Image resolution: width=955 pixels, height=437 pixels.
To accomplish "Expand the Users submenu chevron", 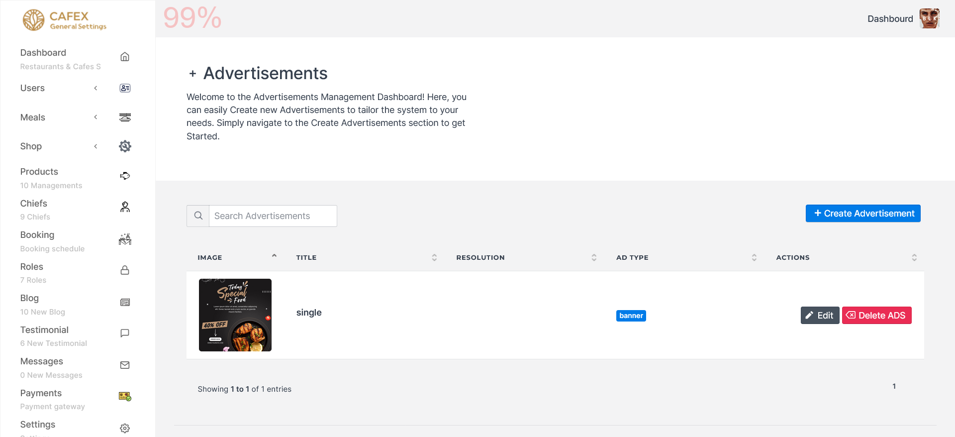I will tap(95, 88).
